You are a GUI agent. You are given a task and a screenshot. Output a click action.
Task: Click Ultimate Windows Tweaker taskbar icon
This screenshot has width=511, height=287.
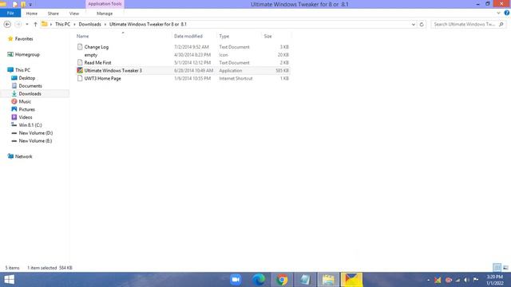click(351, 280)
